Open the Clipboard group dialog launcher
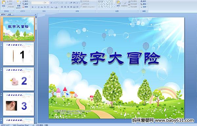Image resolution: width=197 pixels, height=126 pixels. click(x=13, y=11)
